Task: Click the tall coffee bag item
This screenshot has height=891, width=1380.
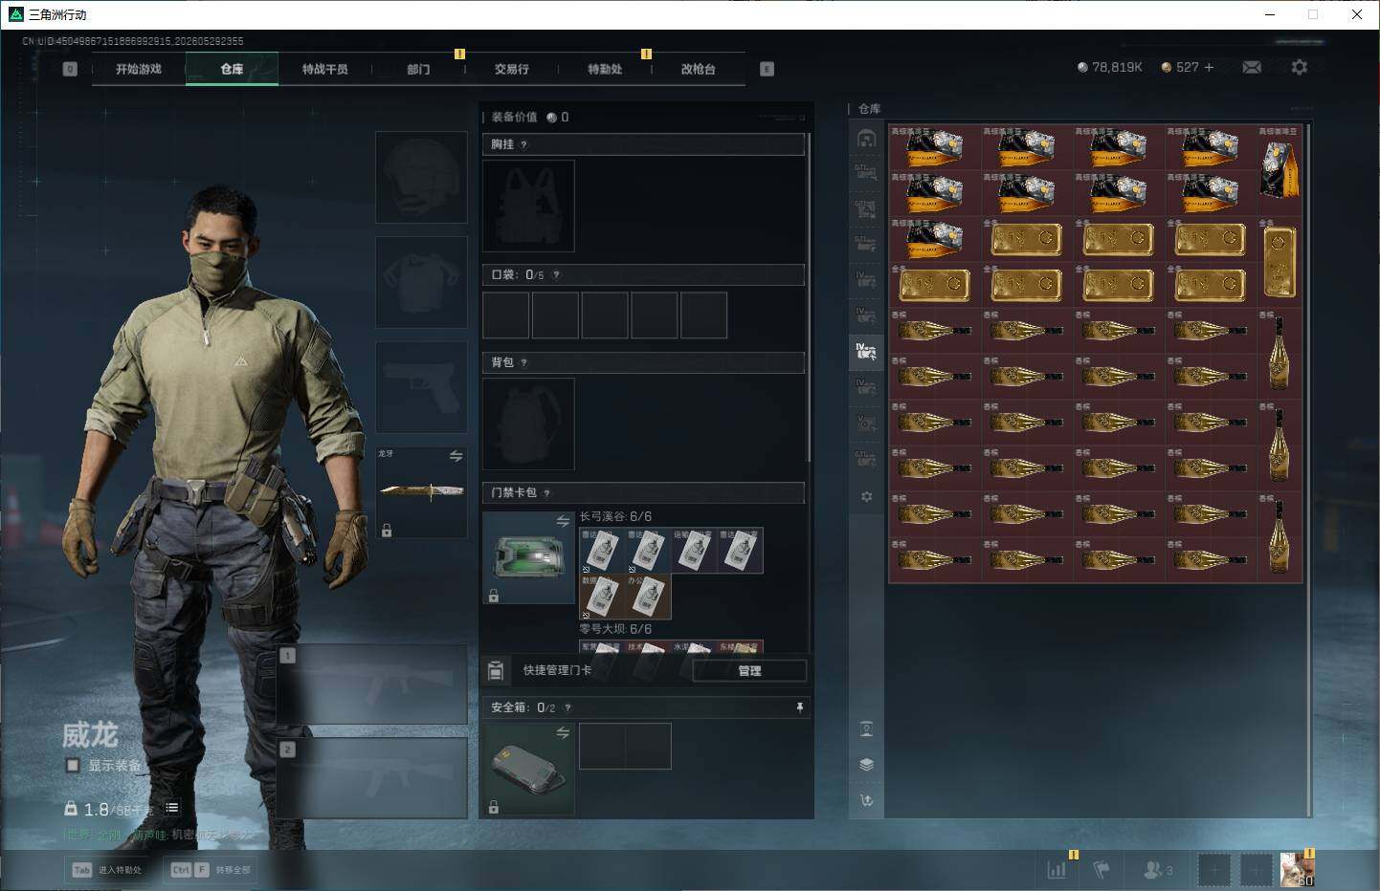Action: point(1279,168)
